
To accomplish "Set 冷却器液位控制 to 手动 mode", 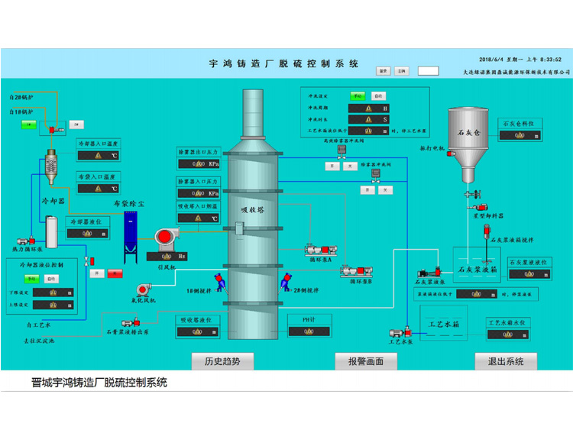I will pos(31,279).
